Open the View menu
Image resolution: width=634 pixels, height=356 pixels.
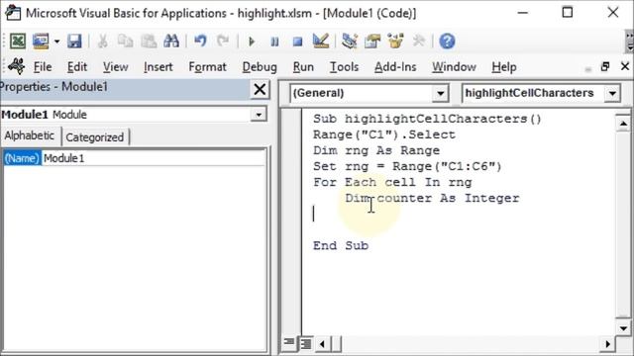(x=115, y=67)
